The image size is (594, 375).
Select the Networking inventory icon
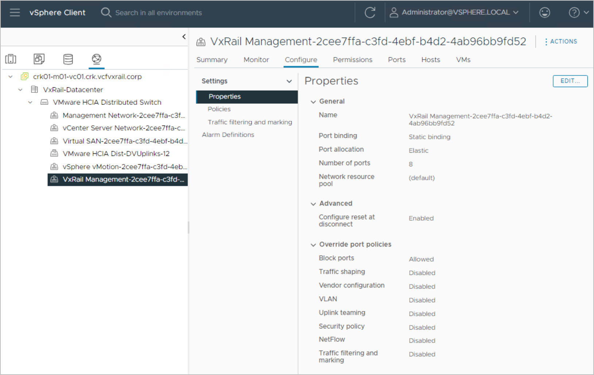[96, 59]
